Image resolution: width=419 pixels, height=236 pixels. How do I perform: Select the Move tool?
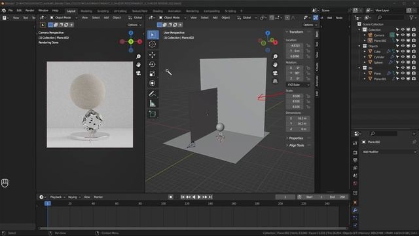tap(153, 54)
